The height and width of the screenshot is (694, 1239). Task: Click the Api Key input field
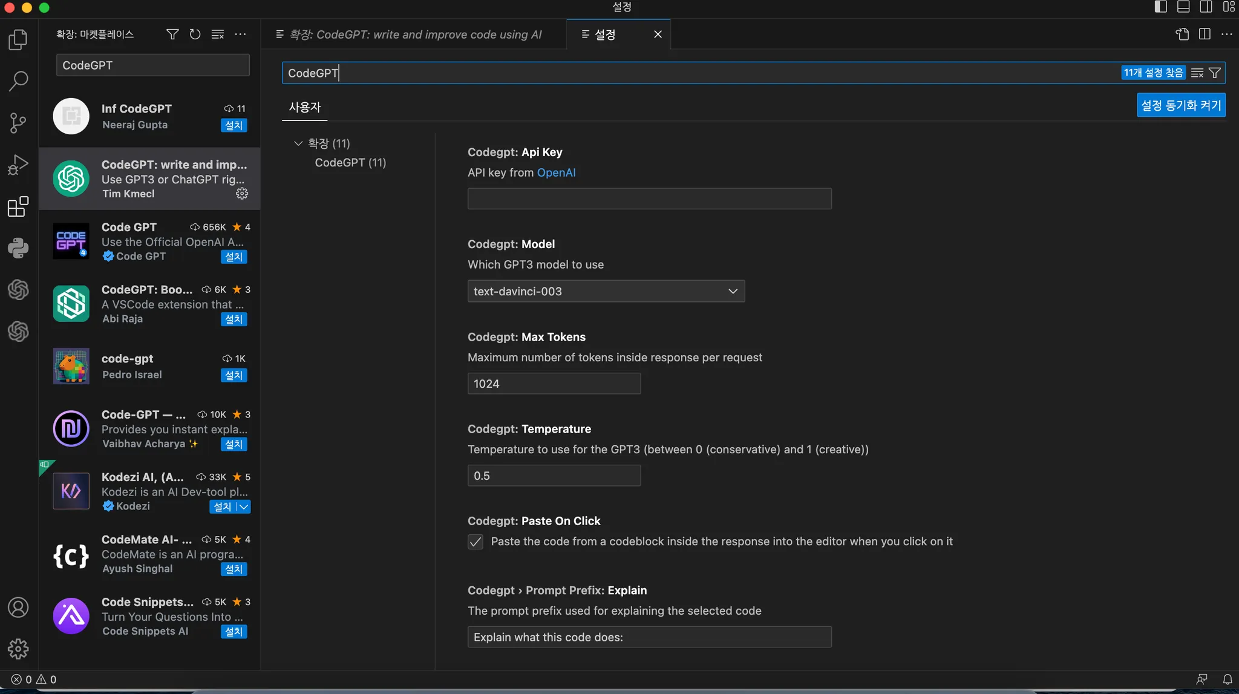[x=649, y=198]
